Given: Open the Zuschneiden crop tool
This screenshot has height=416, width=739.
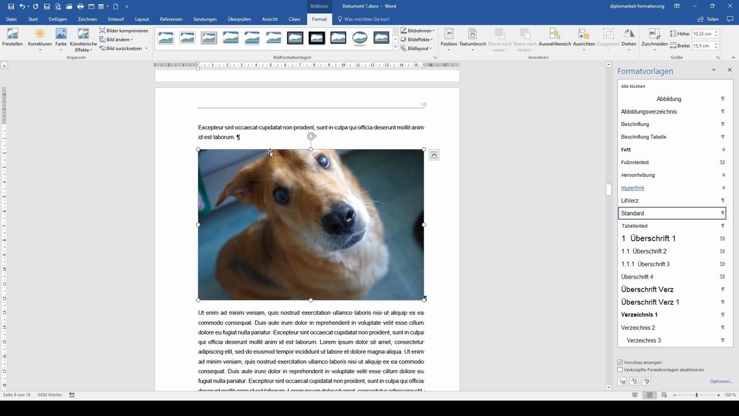Looking at the screenshot, I should click(x=654, y=34).
